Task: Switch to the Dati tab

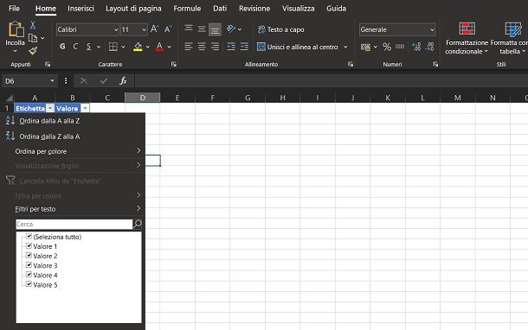Action: point(220,9)
